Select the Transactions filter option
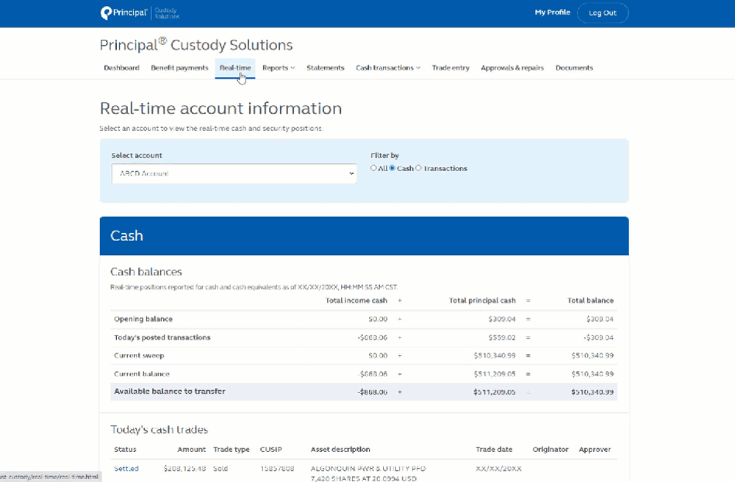This screenshot has width=735, height=482. [x=419, y=168]
